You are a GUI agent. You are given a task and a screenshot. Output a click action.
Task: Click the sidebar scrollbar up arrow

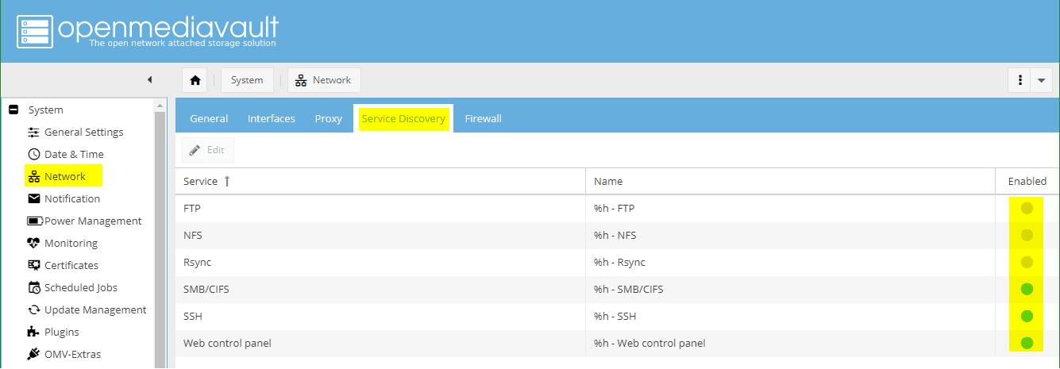(160, 105)
